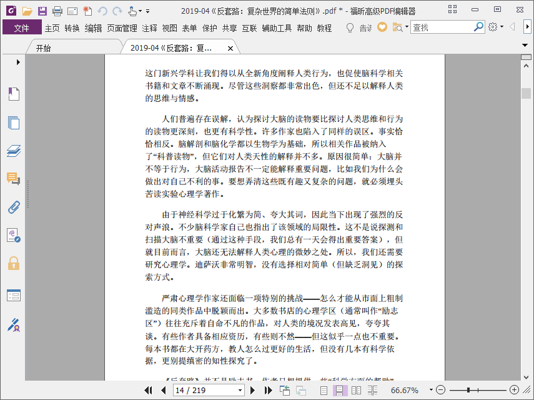
Task: Click the page number field 14 / 219
Action: [x=204, y=390]
